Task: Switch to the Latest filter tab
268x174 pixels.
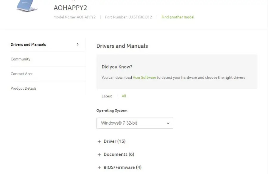Action: click(107, 96)
